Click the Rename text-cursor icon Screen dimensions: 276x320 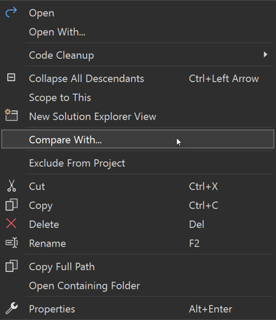click(x=12, y=243)
